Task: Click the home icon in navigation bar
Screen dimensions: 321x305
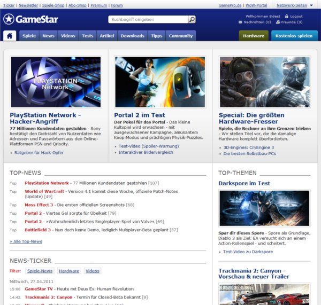Action: [x=10, y=36]
